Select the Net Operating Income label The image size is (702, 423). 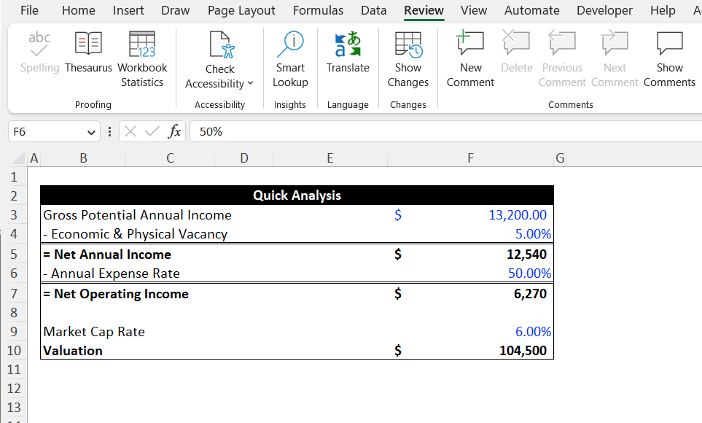click(116, 294)
